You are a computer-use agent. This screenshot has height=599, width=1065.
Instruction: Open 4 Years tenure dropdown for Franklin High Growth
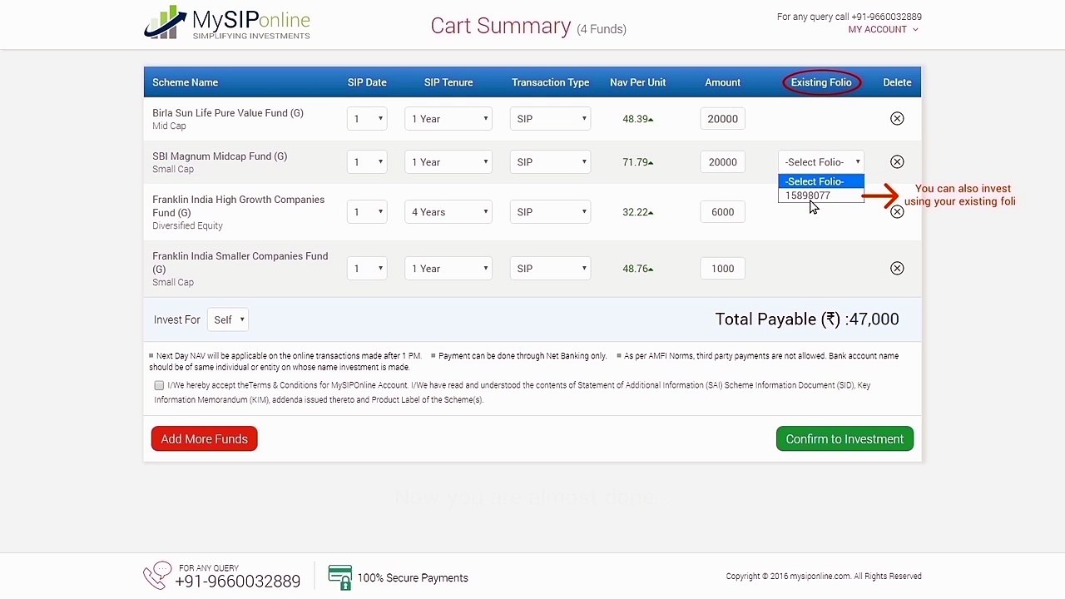[x=448, y=212]
